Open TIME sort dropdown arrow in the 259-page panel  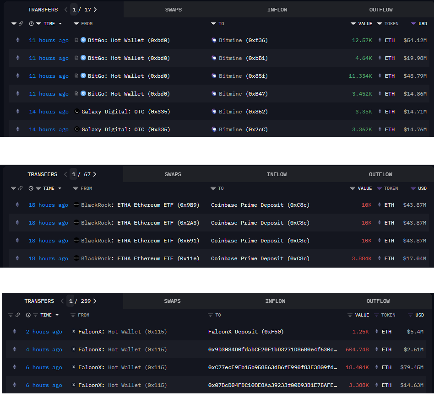tap(57, 315)
